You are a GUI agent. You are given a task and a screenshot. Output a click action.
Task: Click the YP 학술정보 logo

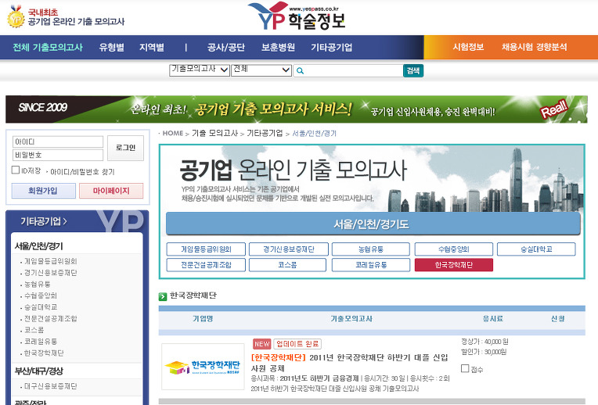click(x=297, y=16)
